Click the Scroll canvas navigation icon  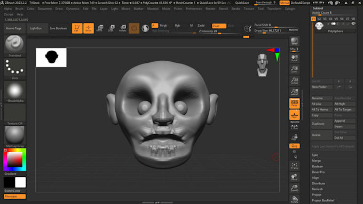pos(294,58)
